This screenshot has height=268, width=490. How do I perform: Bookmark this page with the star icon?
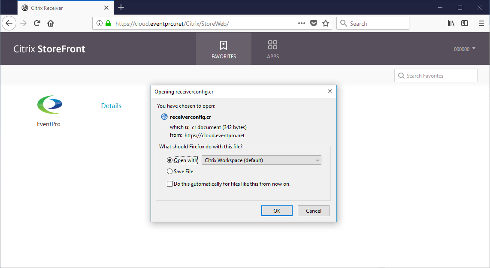pos(326,24)
